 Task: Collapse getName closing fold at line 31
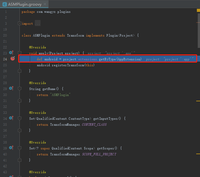[20, 100]
